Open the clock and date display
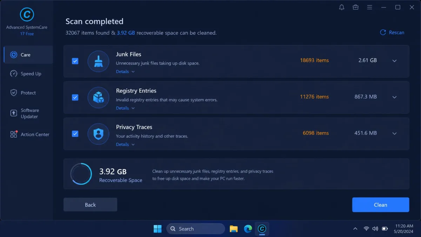This screenshot has height=237, width=421. (x=404, y=229)
